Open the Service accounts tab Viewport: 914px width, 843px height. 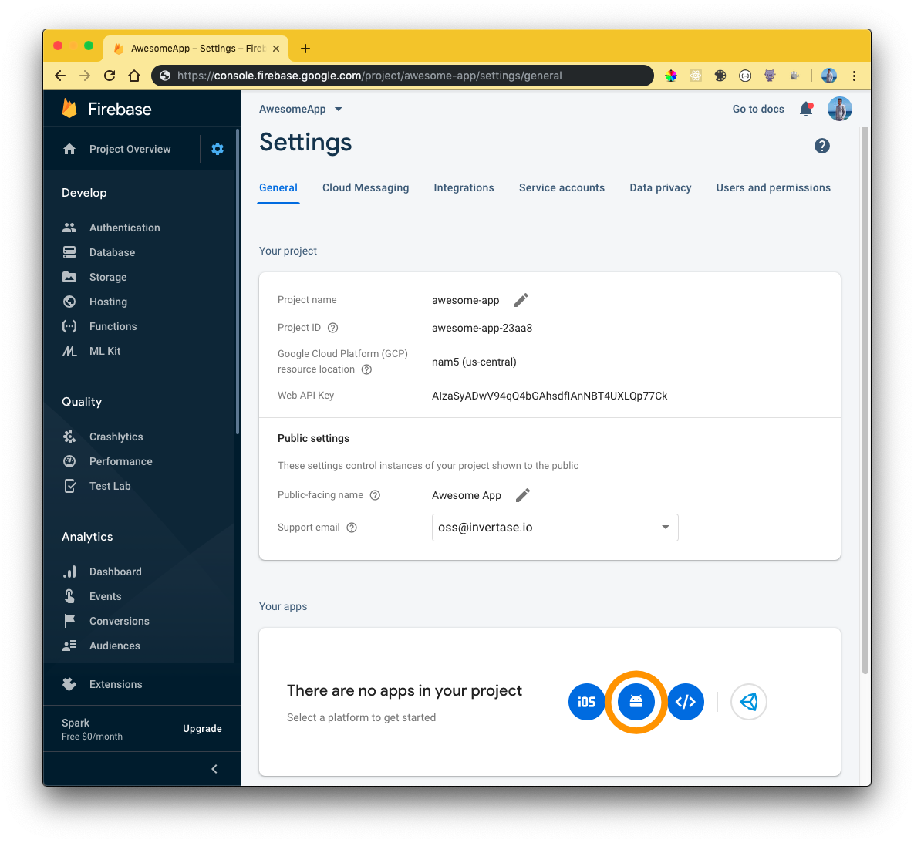click(562, 187)
